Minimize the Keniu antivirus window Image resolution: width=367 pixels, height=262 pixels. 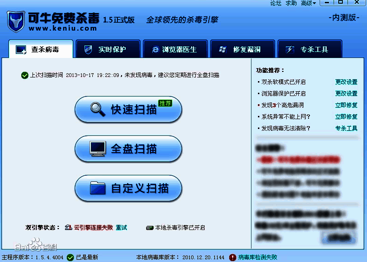tap(327, 3)
